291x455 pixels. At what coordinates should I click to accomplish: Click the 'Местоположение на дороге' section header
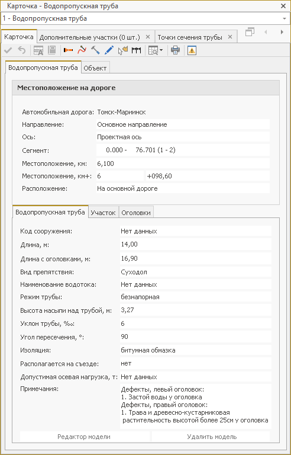pyautogui.click(x=145, y=88)
